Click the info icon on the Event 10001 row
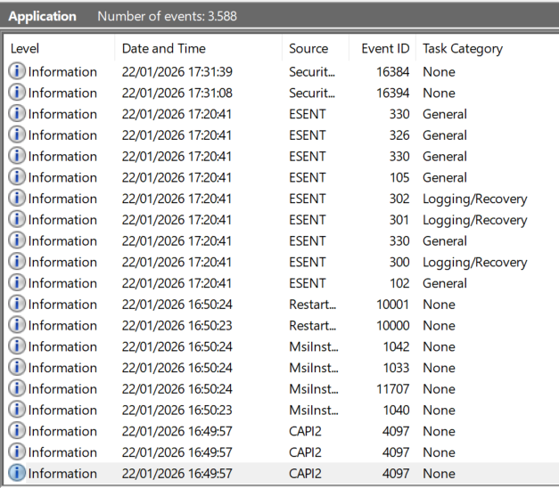Screen dimensions: 559x488 (x=17, y=305)
